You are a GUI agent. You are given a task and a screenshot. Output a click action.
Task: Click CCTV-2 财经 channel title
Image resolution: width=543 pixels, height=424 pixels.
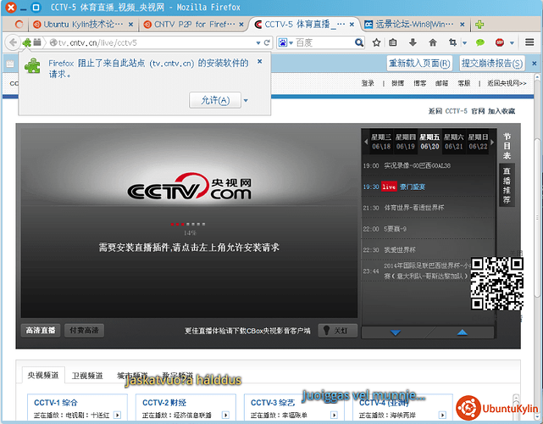pos(164,403)
